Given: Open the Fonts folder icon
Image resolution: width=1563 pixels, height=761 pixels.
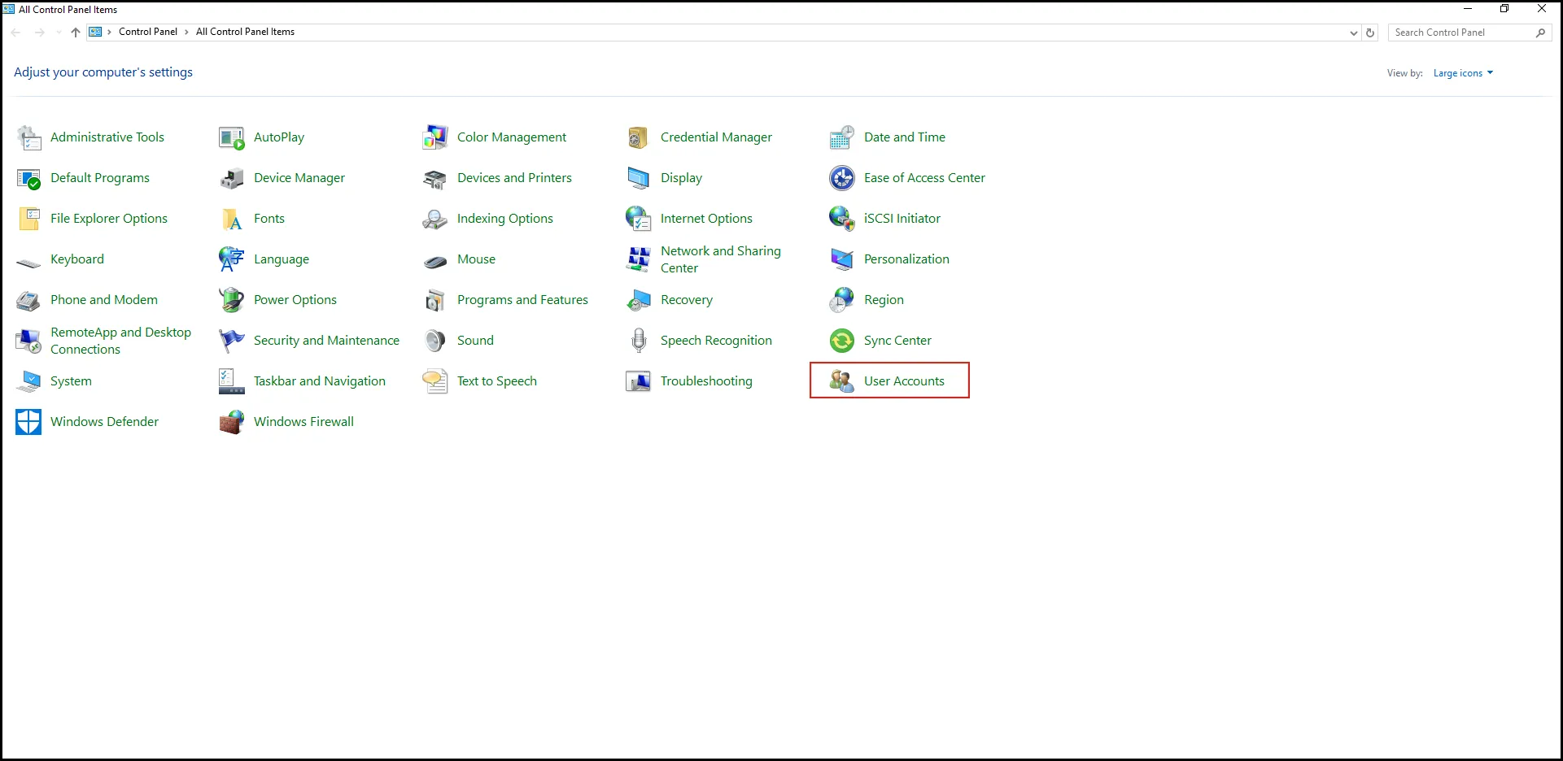Looking at the screenshot, I should pyautogui.click(x=232, y=219).
